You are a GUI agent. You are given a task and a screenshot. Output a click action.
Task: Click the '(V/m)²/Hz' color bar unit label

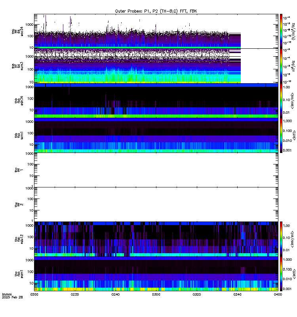294,31
